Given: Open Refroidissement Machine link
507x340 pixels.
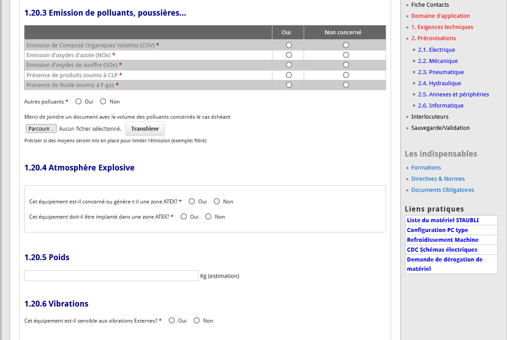Looking at the screenshot, I should click(x=442, y=240).
